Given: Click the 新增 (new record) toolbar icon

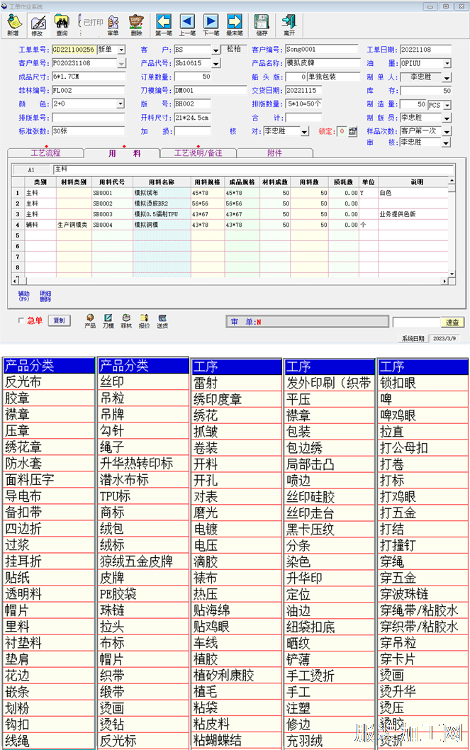Looking at the screenshot, I should [x=13, y=26].
